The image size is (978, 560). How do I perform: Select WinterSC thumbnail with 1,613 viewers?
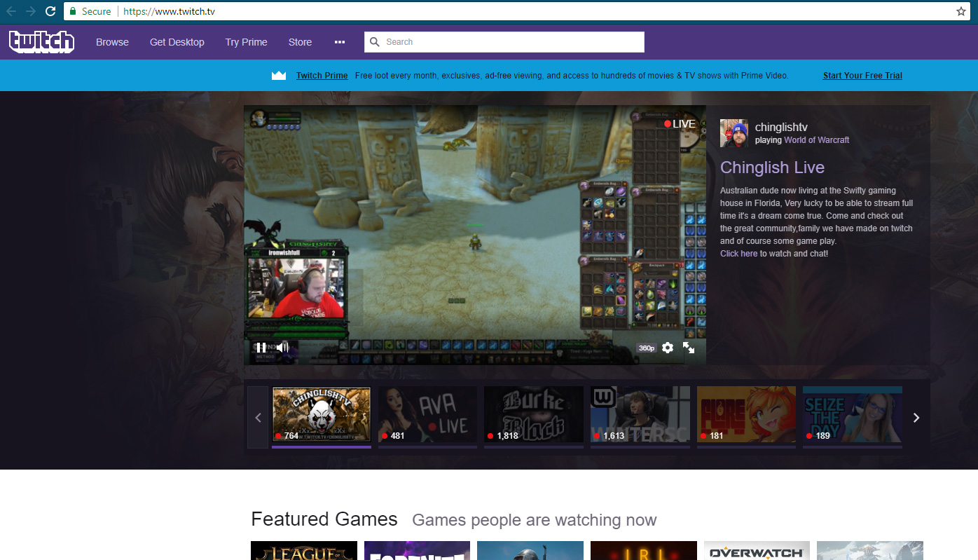tap(640, 415)
